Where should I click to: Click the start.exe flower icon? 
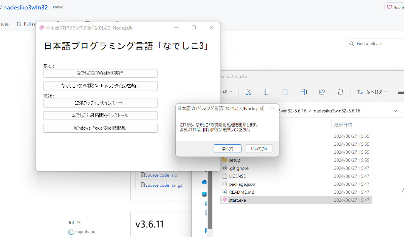225,200
